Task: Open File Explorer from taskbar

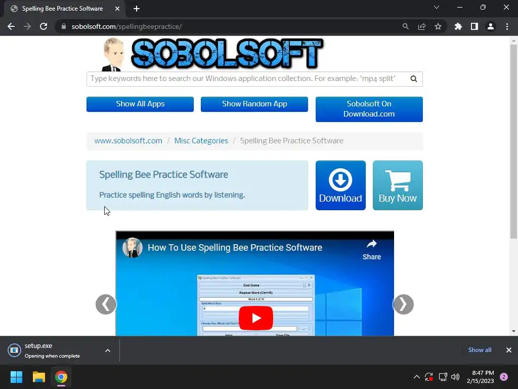Action: (x=38, y=377)
